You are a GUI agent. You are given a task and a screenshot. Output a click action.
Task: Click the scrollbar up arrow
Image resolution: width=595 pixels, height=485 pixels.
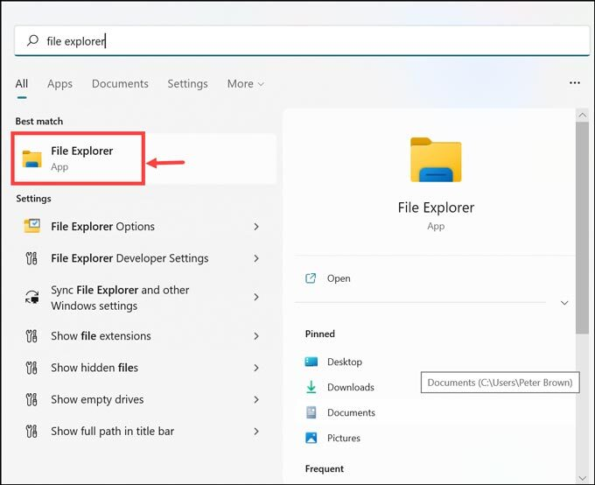[582, 115]
